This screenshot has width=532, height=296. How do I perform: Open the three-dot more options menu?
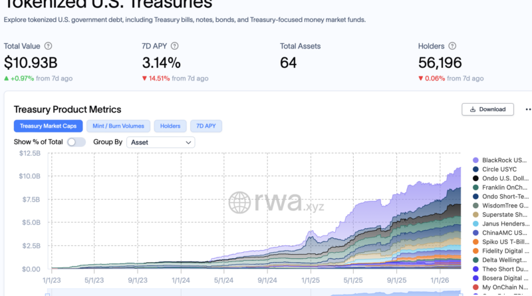click(x=528, y=109)
